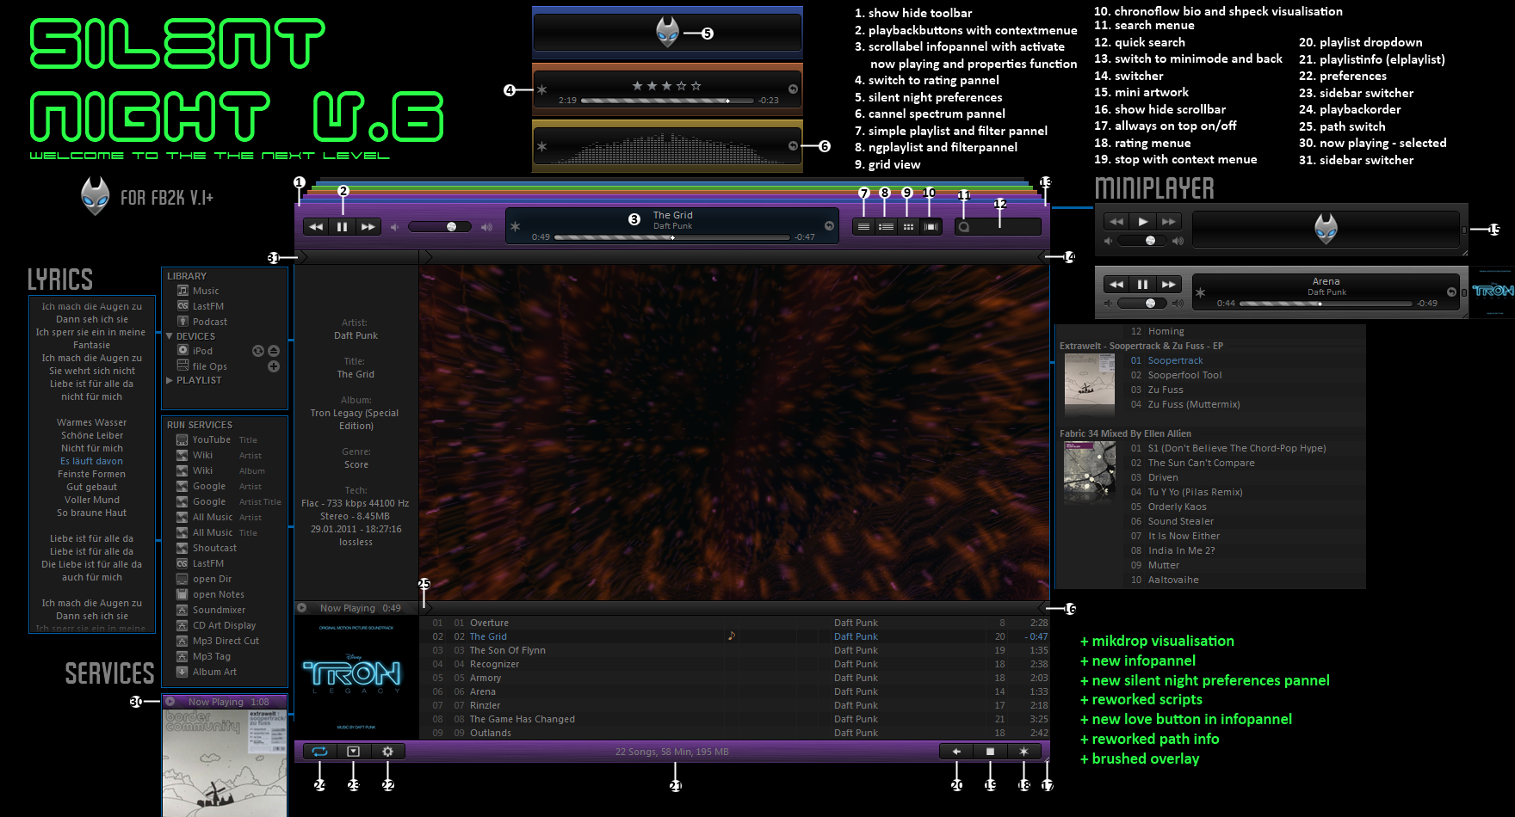Click the plus icon beside file Ops

tap(274, 366)
